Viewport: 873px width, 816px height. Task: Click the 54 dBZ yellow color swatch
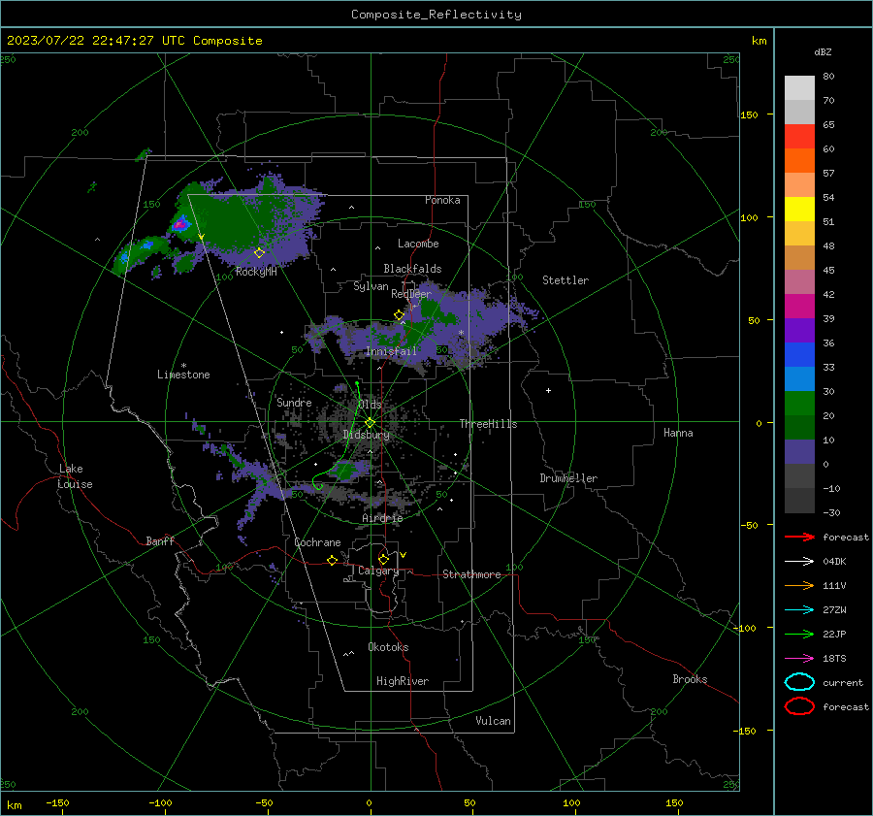coord(799,209)
